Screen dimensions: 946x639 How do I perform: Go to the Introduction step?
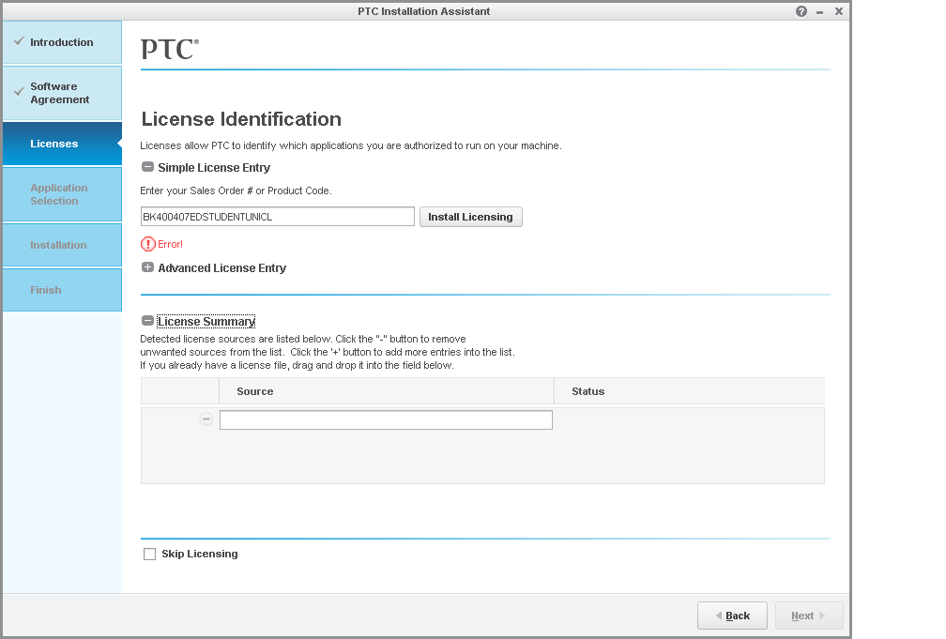(62, 42)
